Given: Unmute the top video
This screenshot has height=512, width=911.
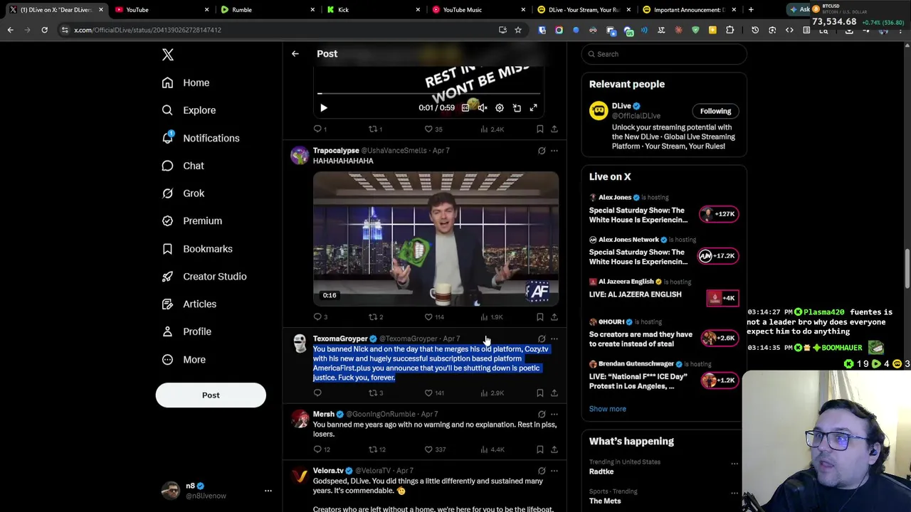Looking at the screenshot, I should pyautogui.click(x=483, y=108).
